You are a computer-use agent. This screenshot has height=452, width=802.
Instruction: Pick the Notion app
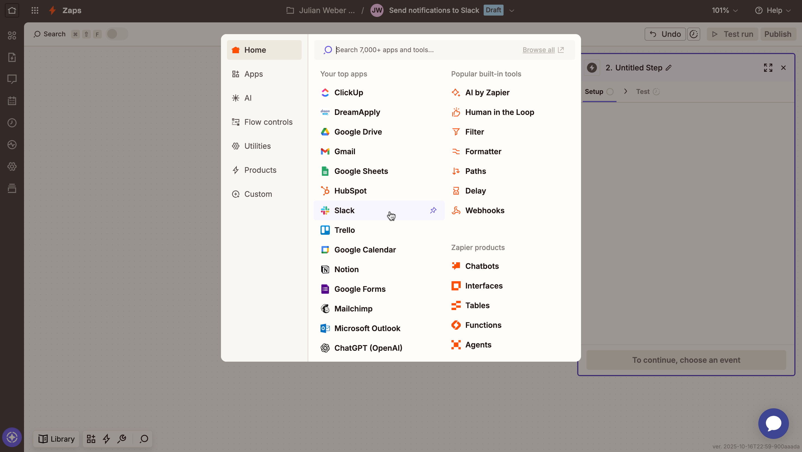coord(379,269)
